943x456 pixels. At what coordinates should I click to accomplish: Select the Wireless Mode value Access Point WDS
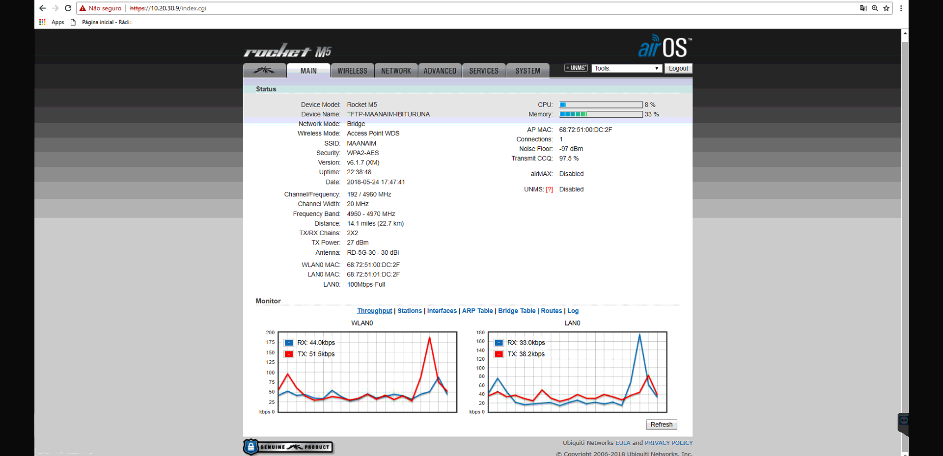(x=373, y=134)
